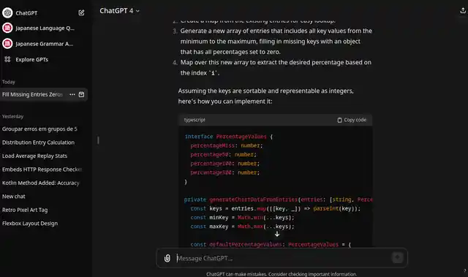Click the clipboard icon on the code block
The image size is (468, 277).
339,120
